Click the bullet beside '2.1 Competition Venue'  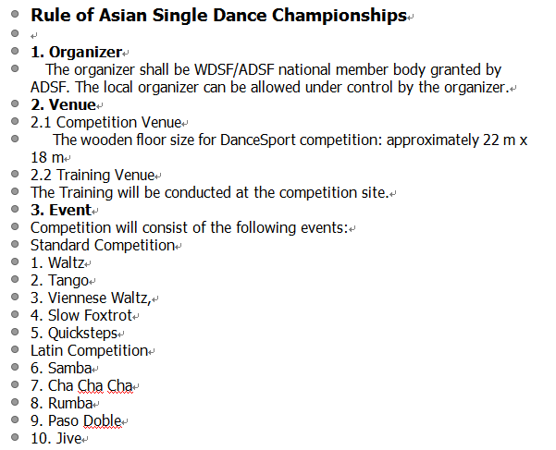15,121
